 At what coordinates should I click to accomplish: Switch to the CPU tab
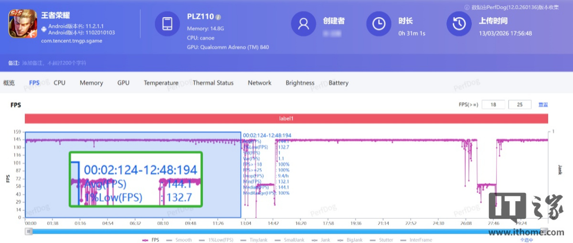pyautogui.click(x=59, y=83)
